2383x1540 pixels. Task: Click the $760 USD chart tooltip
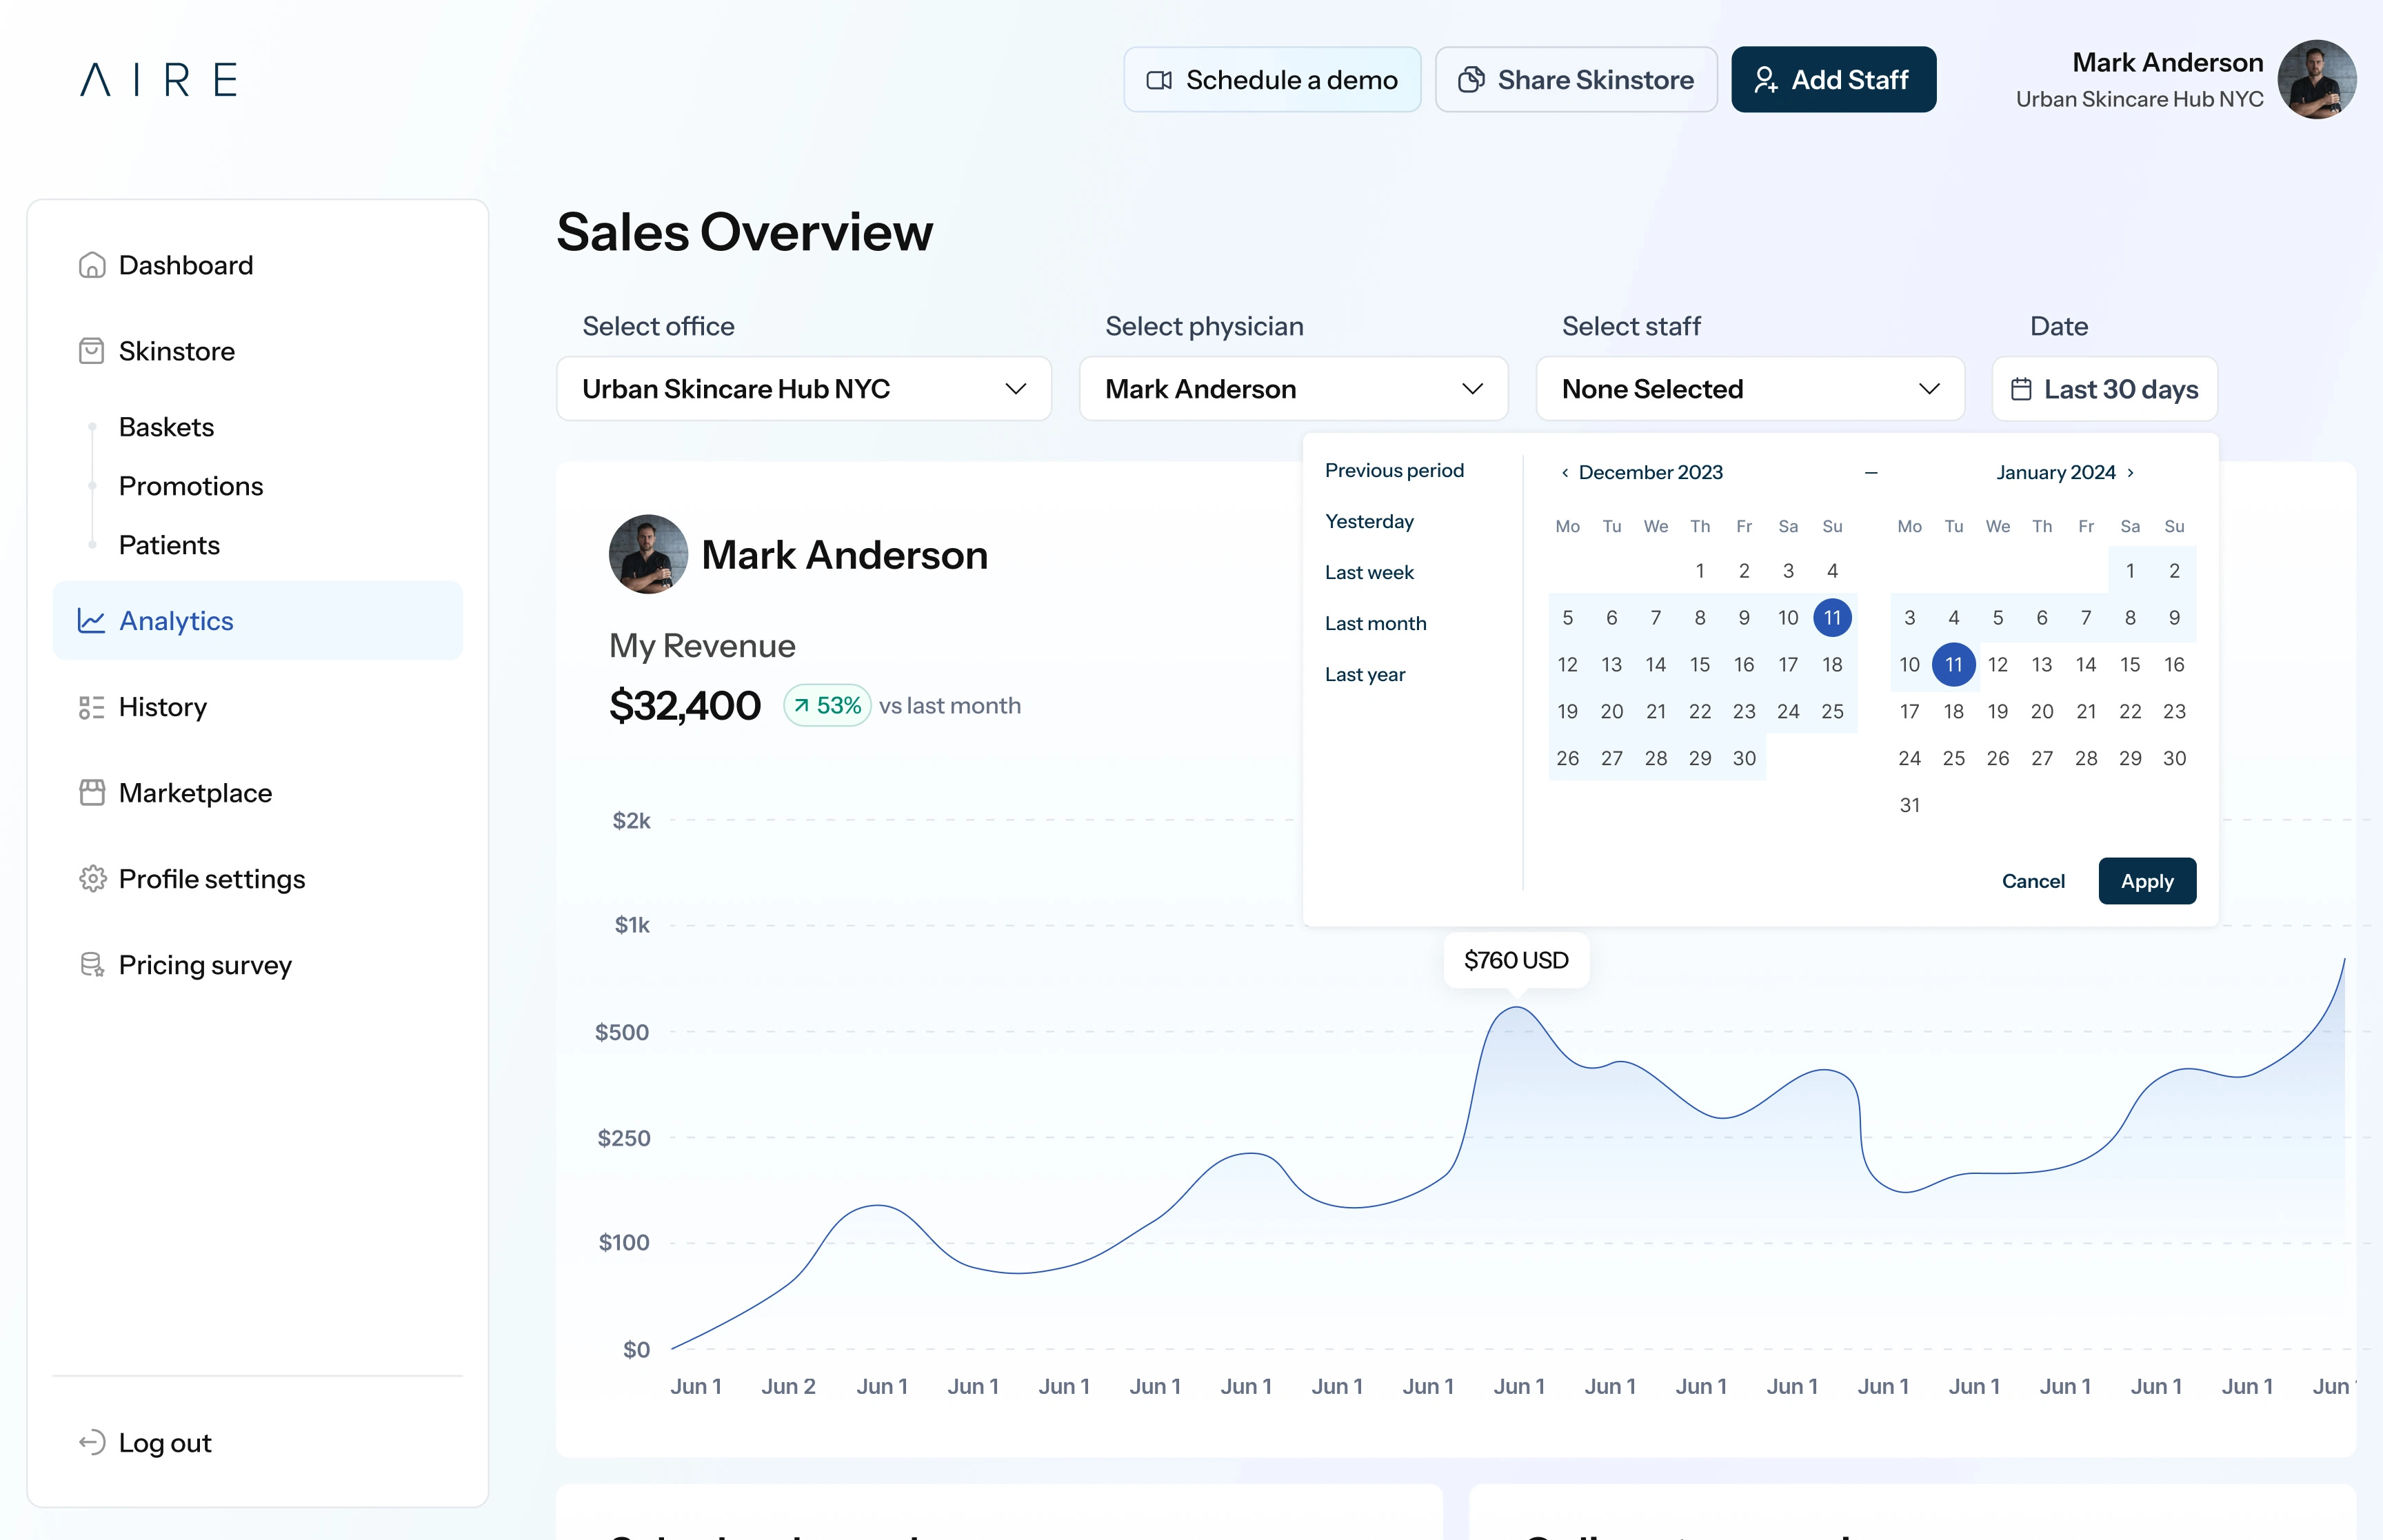[1516, 960]
